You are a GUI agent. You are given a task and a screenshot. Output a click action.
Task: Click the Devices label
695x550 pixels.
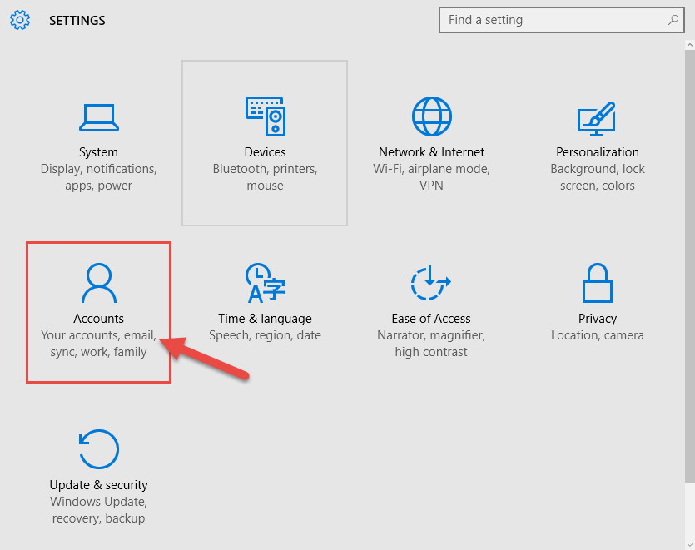(265, 152)
